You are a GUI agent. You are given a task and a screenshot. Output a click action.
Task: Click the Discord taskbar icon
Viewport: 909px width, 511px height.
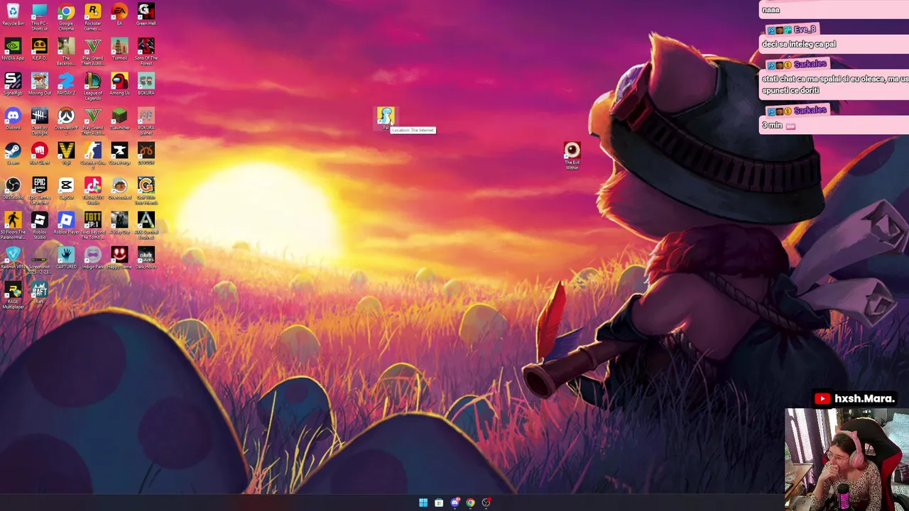pyautogui.click(x=454, y=502)
